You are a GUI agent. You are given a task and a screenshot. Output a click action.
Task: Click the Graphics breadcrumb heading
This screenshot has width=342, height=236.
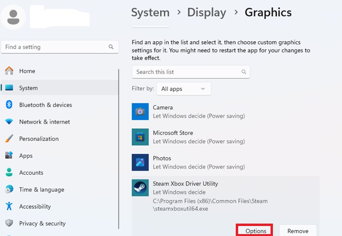pyautogui.click(x=268, y=12)
